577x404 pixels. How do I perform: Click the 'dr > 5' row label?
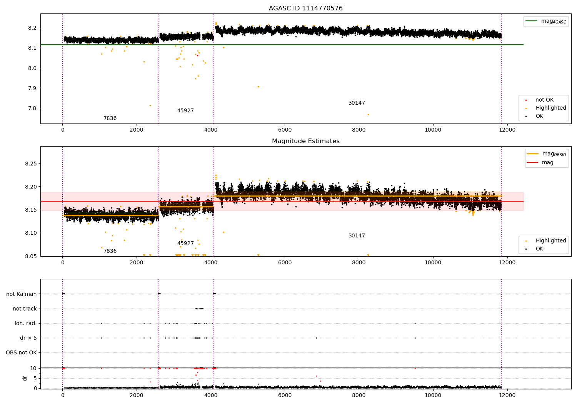point(28,338)
